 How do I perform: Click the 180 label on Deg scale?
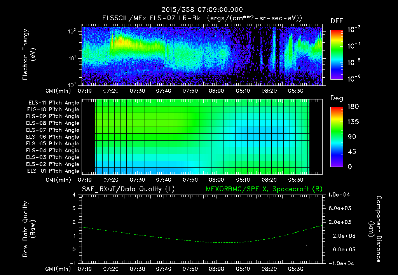pyautogui.click(x=353, y=106)
